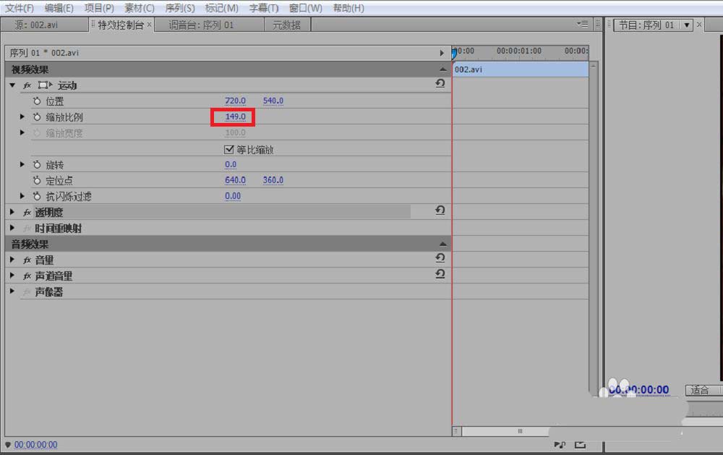Reset the 透明度 effect

coord(440,211)
